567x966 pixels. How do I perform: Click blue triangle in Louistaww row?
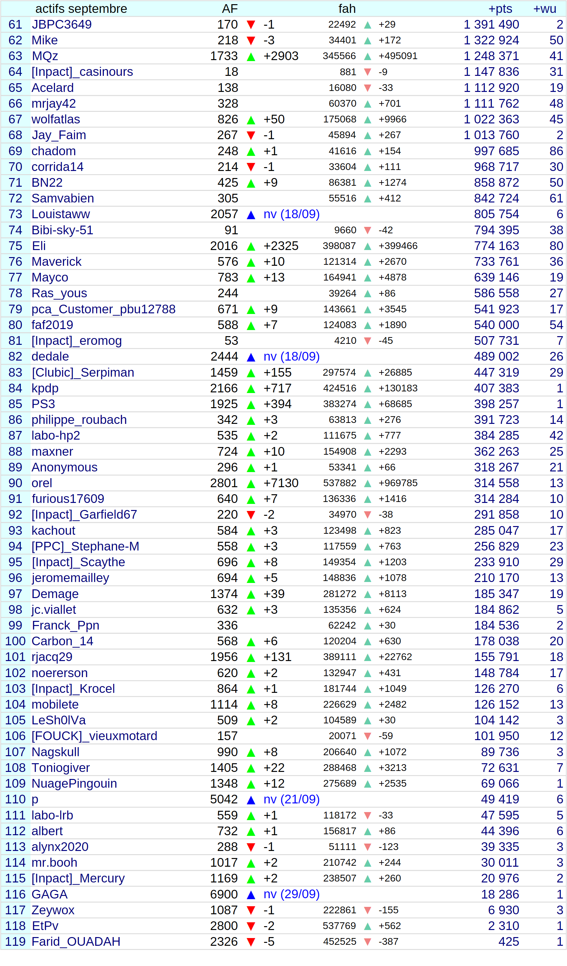coord(251,215)
